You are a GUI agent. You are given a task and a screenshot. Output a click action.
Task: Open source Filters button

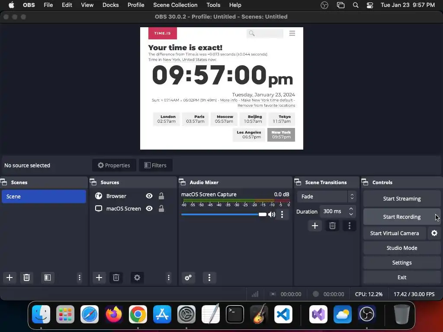pyautogui.click(x=155, y=165)
